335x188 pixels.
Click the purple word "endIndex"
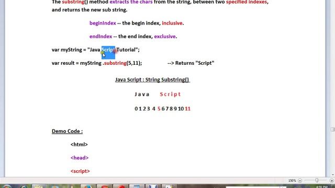coord(100,37)
